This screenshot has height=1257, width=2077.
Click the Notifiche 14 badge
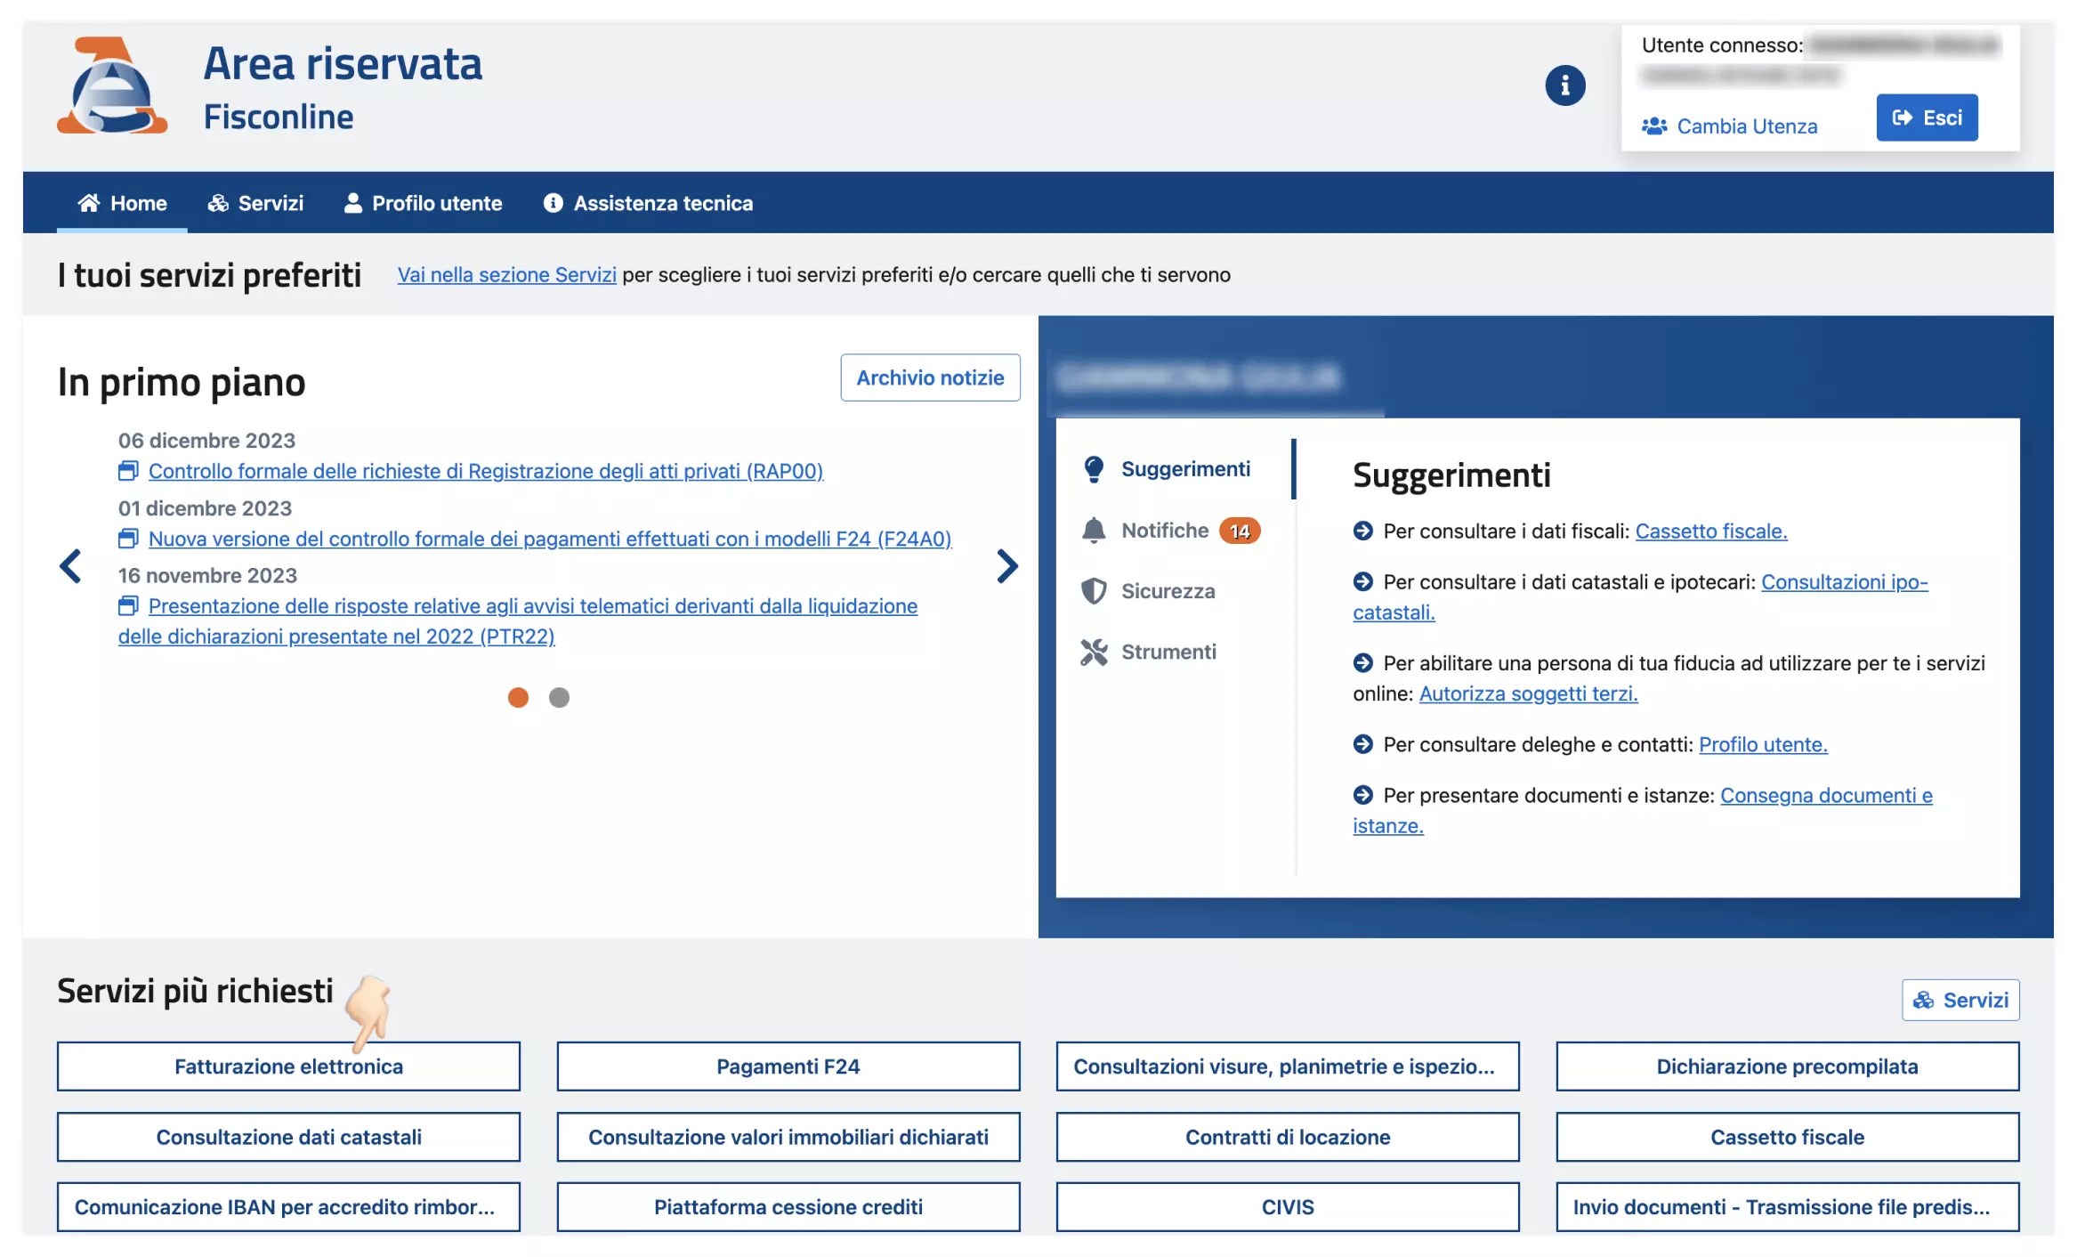tap(1240, 531)
